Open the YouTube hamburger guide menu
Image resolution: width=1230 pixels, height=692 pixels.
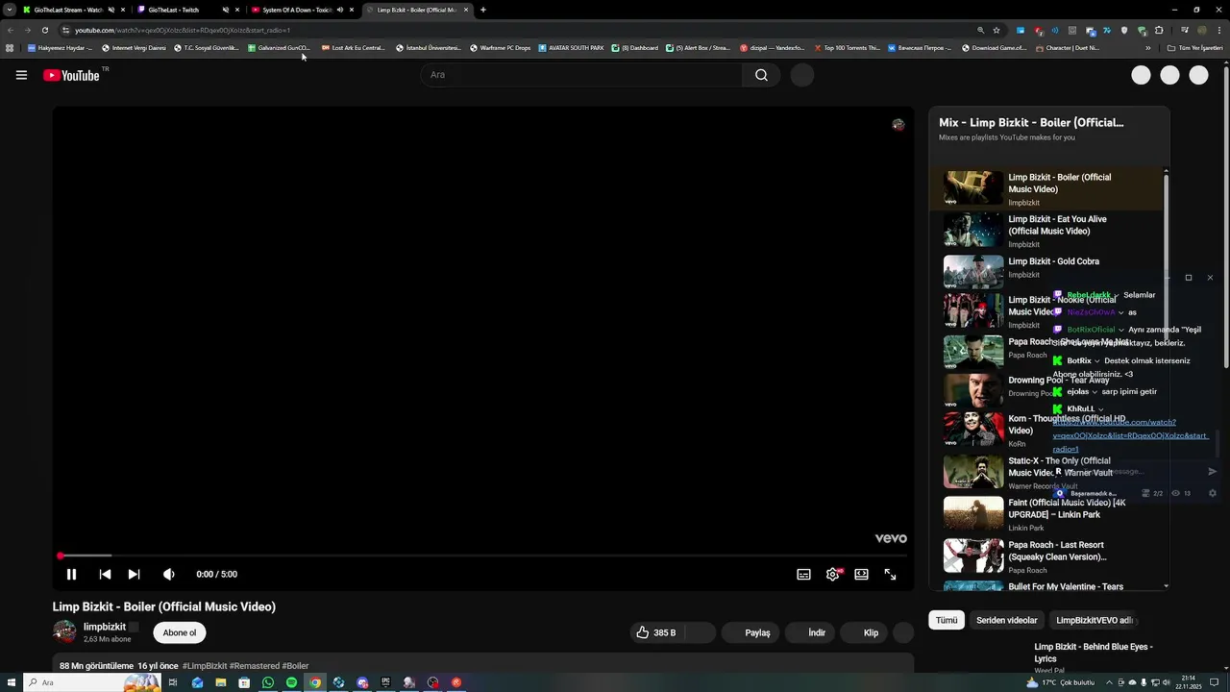click(x=21, y=75)
